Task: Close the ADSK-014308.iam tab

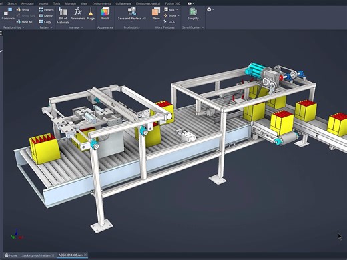Action: pos(85,255)
